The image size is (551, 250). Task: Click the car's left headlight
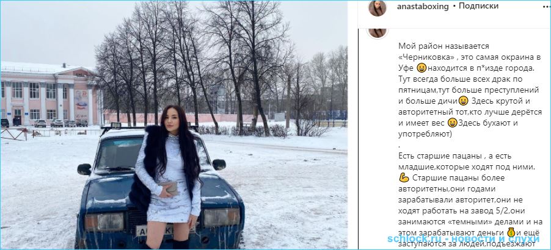click(x=104, y=222)
